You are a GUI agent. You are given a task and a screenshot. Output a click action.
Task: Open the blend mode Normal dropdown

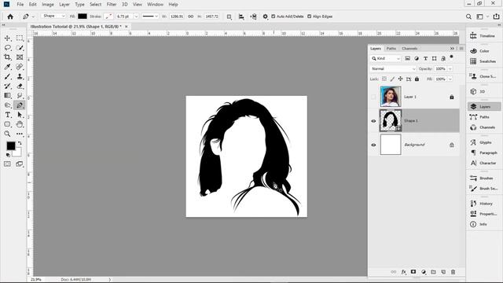point(393,68)
